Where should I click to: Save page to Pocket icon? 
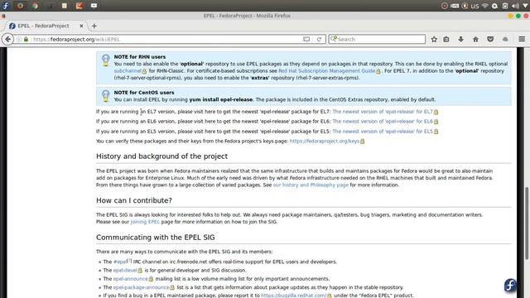[490, 39]
